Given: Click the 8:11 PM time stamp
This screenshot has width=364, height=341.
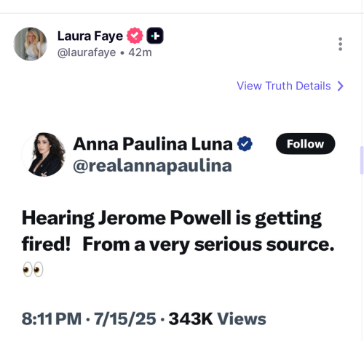Looking at the screenshot, I should click(x=52, y=318).
